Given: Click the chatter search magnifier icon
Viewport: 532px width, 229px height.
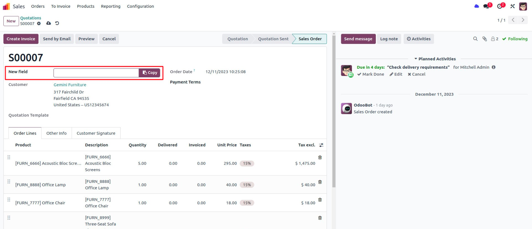Looking at the screenshot, I should click(475, 39).
